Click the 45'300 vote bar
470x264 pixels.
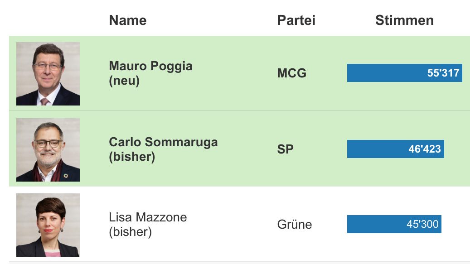click(394, 224)
